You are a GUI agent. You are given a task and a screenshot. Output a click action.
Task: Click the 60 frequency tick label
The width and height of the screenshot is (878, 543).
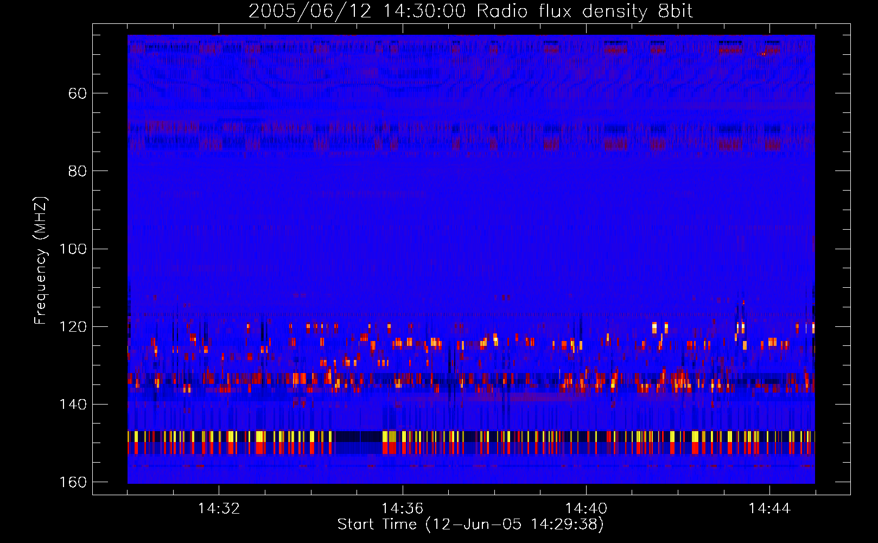coord(78,93)
